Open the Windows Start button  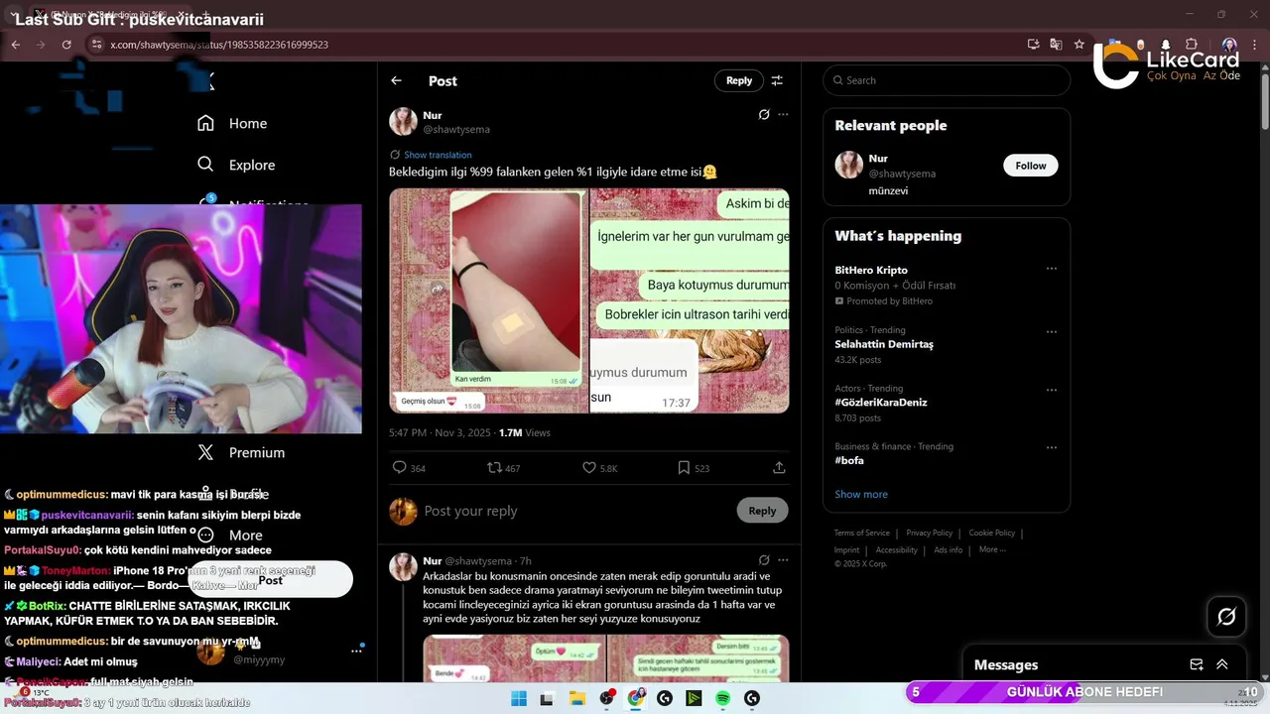click(x=519, y=698)
